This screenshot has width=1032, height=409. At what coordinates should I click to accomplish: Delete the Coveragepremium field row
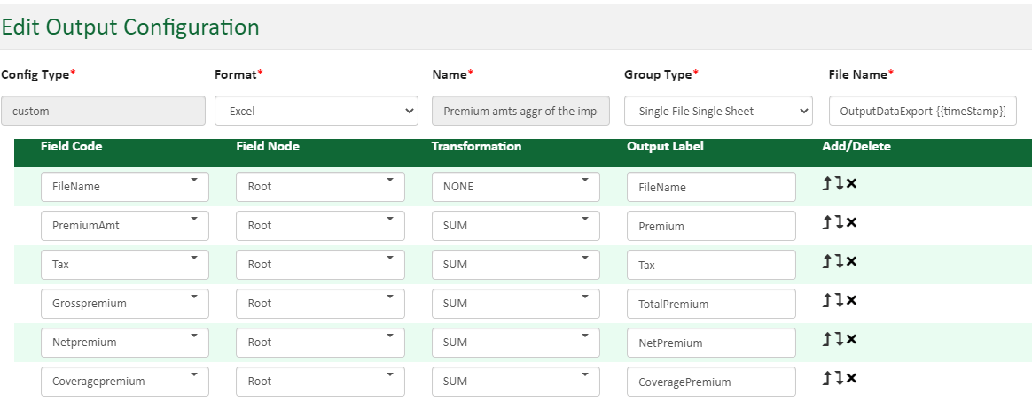(x=851, y=379)
